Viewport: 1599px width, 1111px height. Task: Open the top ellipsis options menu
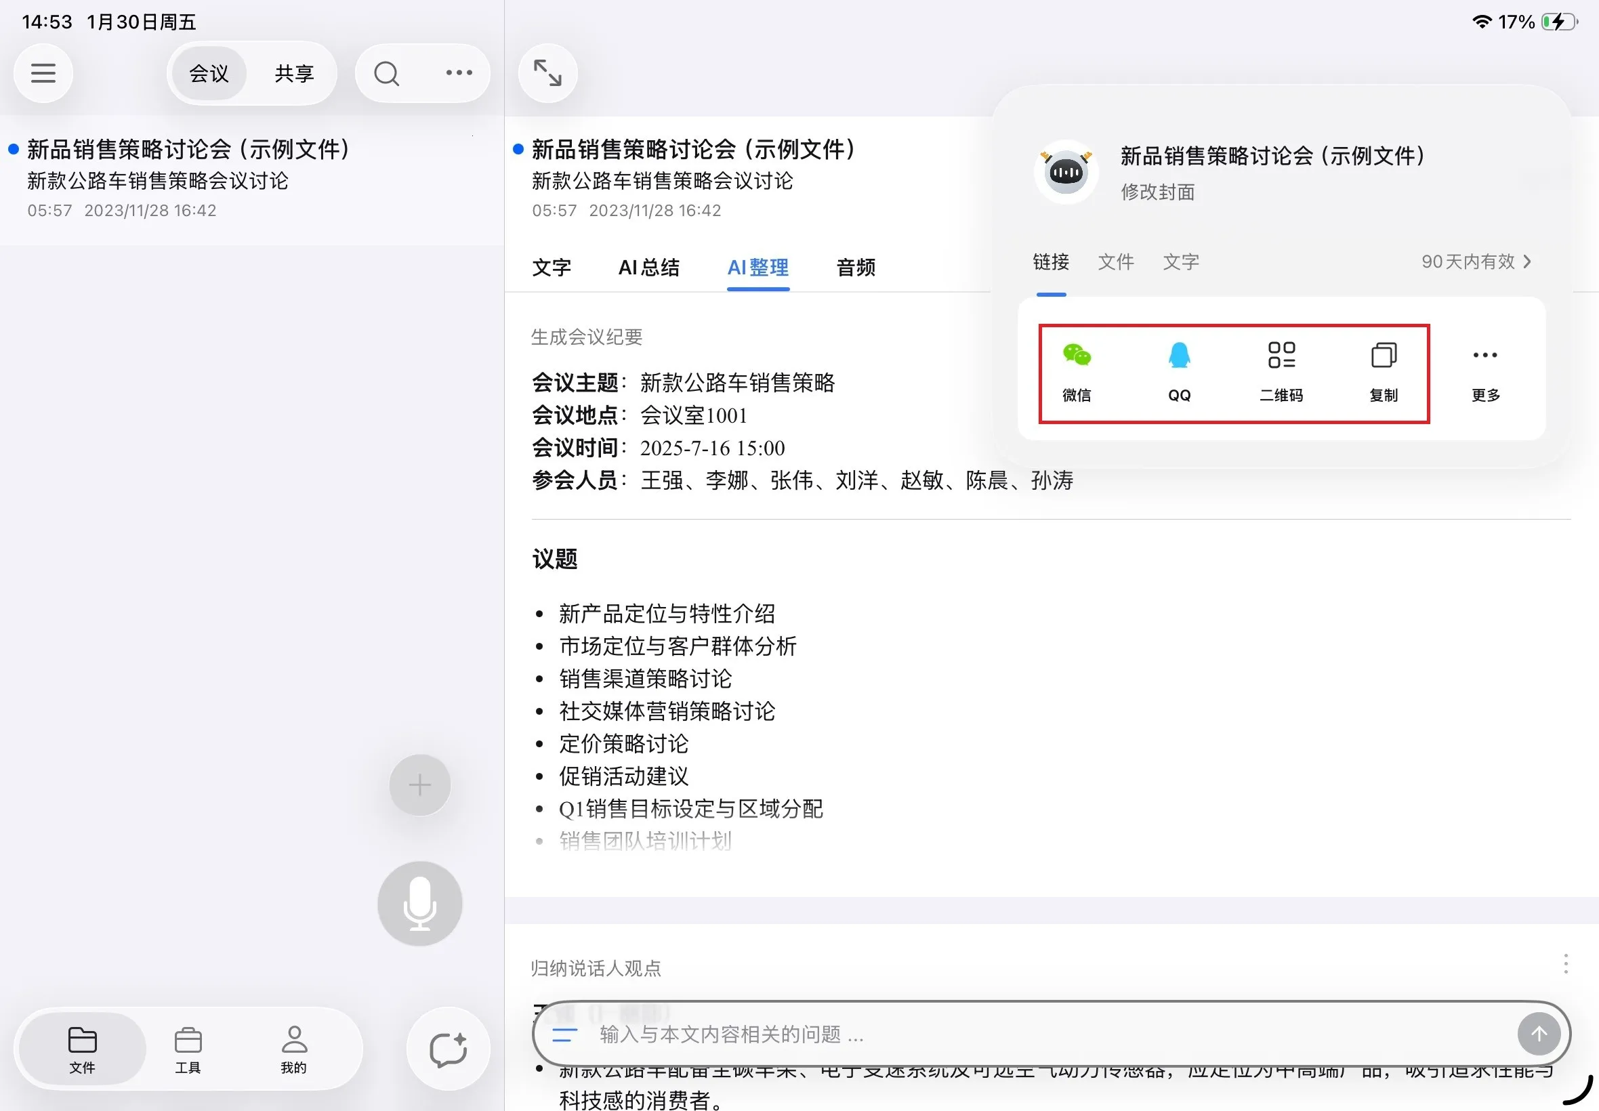click(458, 72)
